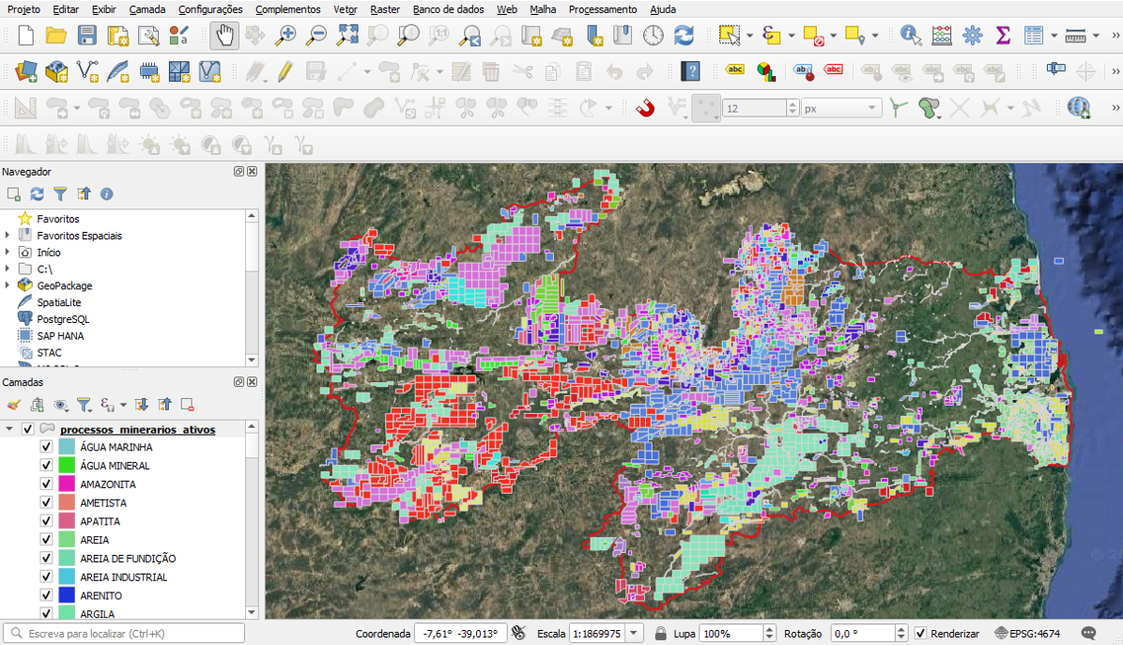Click the remove layer icon in Camadas

pos(187,405)
